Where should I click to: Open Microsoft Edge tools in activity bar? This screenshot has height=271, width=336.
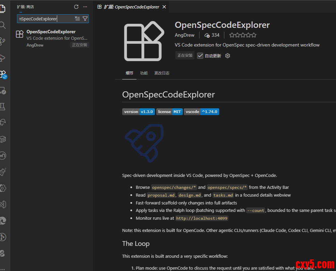click(x=3, y=221)
